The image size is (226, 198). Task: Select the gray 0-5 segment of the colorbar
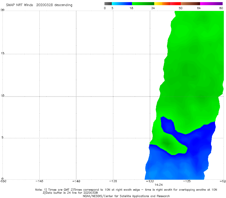pyautogui.click(x=108, y=4)
